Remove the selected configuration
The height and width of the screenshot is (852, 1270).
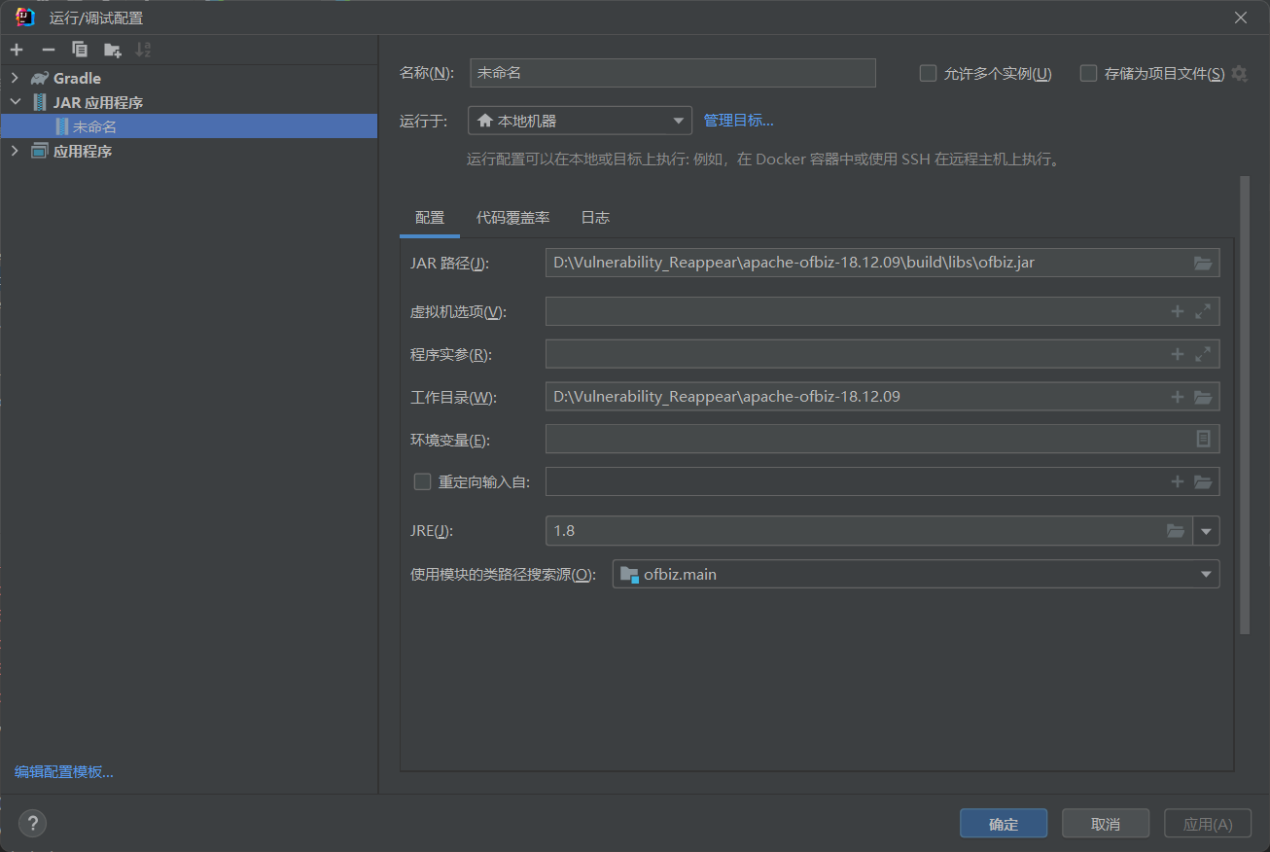pos(49,50)
